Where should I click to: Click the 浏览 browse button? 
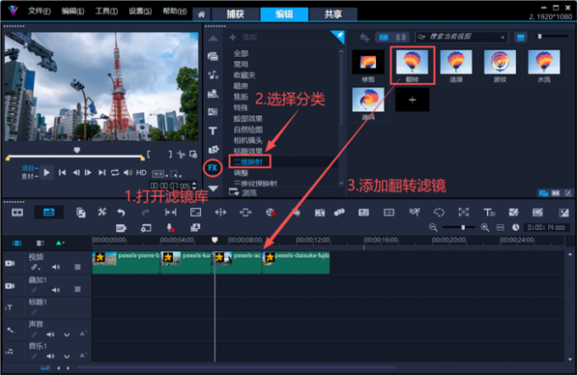243,193
